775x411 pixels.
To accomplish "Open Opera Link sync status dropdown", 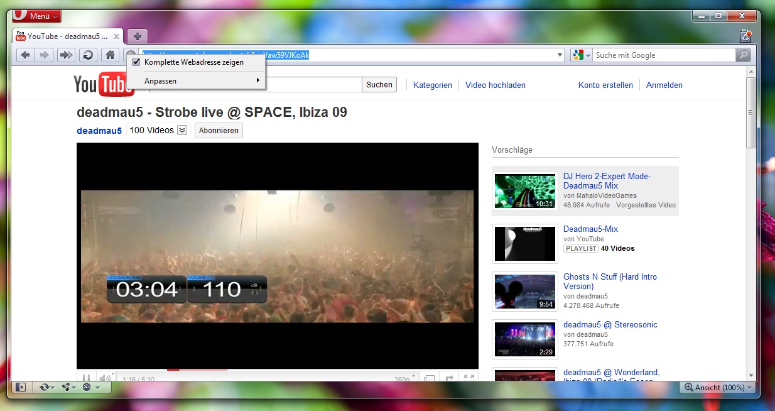I will click(x=46, y=387).
